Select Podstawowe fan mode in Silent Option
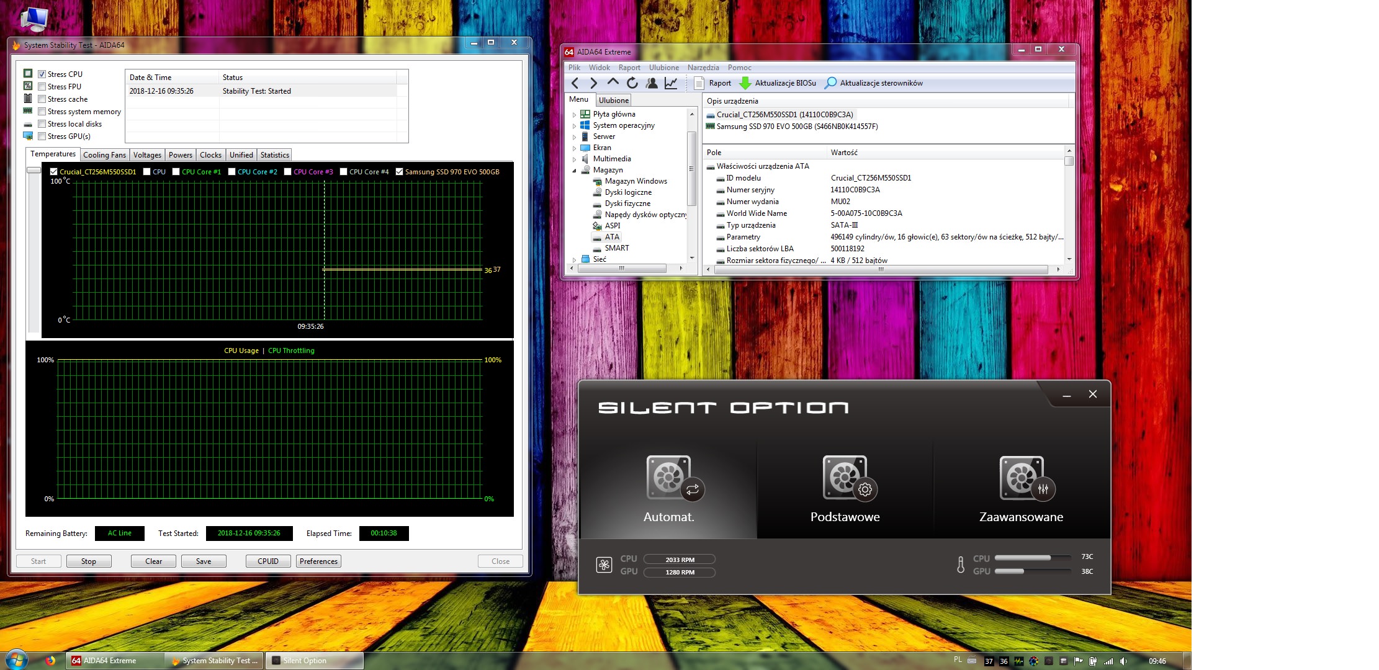 click(845, 489)
